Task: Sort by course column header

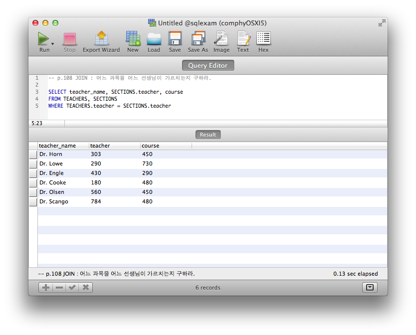Action: pos(166,146)
